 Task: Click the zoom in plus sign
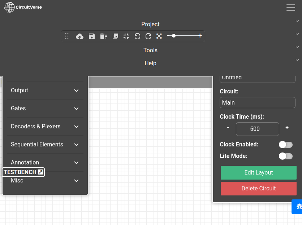(x=200, y=36)
